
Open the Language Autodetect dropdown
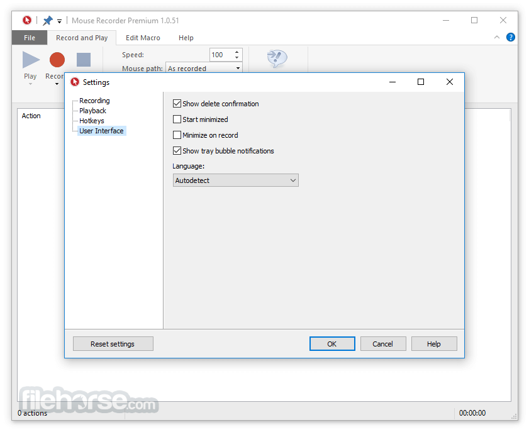235,180
